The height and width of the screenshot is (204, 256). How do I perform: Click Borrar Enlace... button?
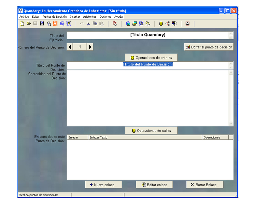205,185
